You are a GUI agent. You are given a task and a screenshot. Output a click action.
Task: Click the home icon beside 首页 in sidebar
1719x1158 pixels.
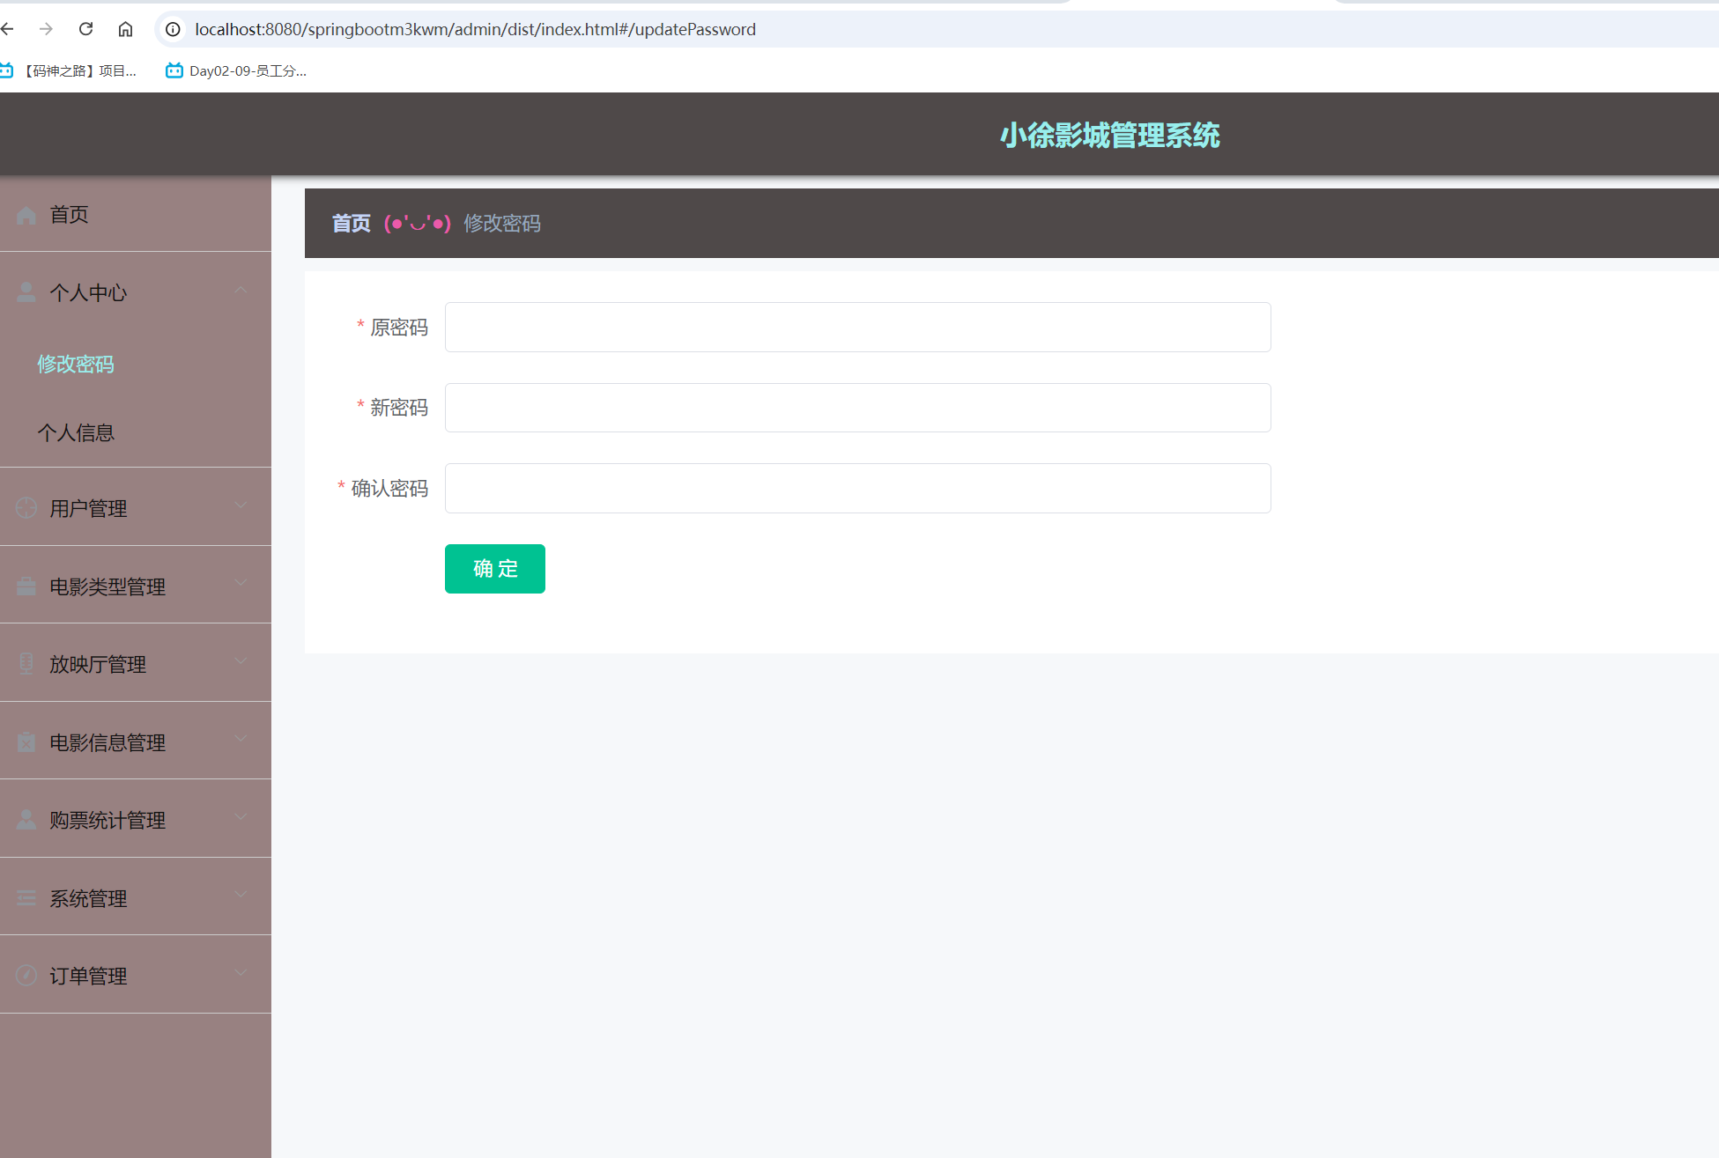pyautogui.click(x=26, y=215)
